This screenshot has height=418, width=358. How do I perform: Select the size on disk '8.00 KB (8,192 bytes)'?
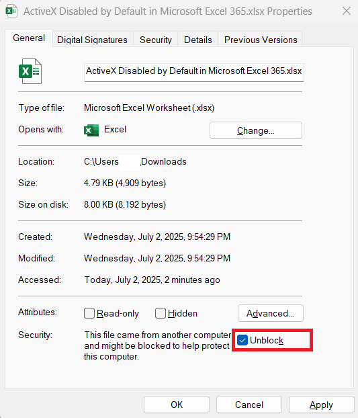pyautogui.click(x=125, y=204)
